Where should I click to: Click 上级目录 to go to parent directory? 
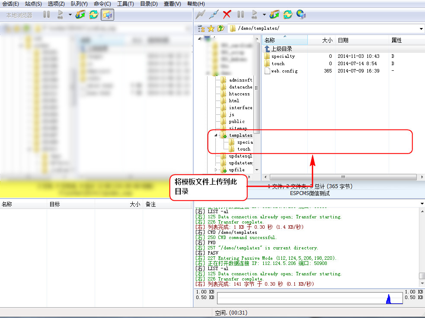(281, 49)
